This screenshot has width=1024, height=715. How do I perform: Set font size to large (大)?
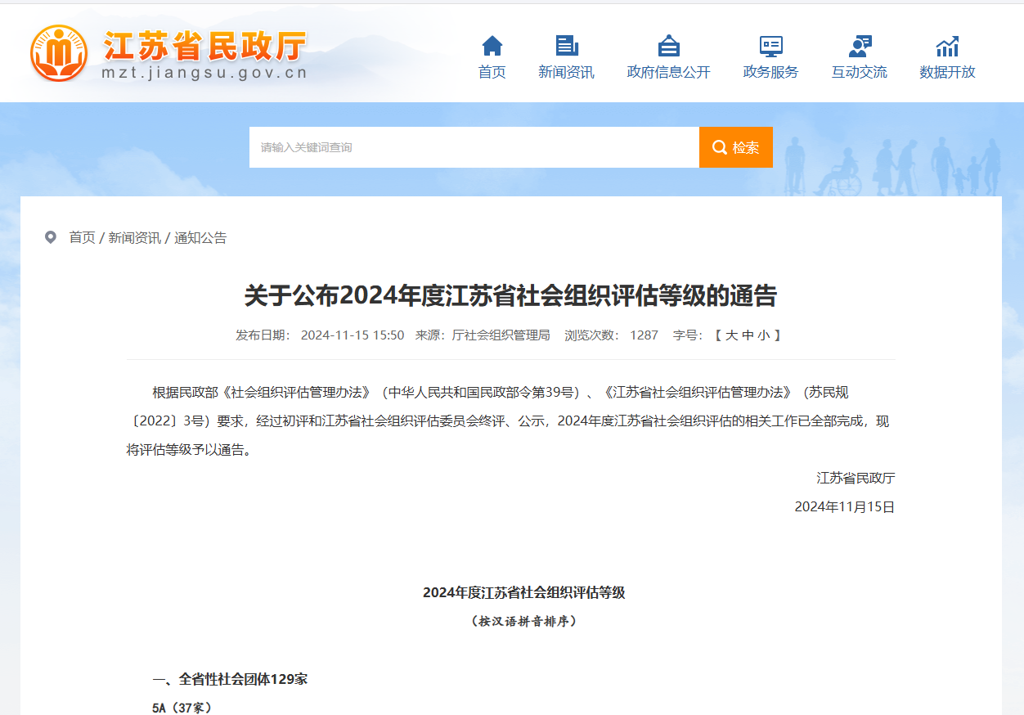tap(731, 335)
